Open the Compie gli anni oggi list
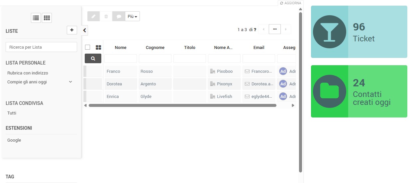This screenshot has width=409, height=183. 27,82
